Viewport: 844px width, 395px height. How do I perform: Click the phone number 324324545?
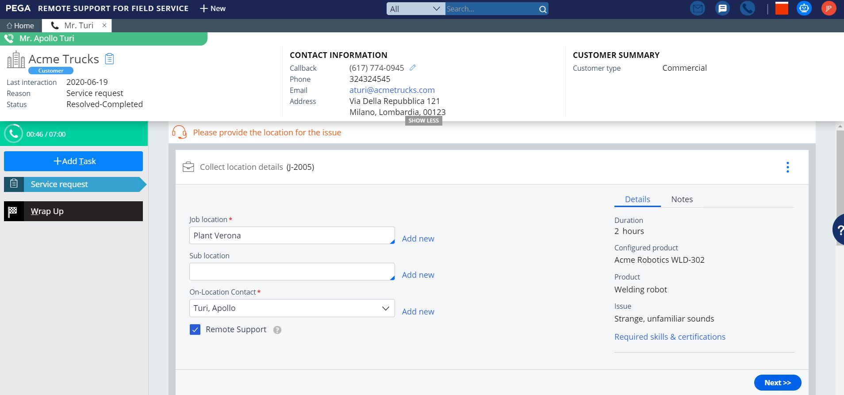[370, 79]
